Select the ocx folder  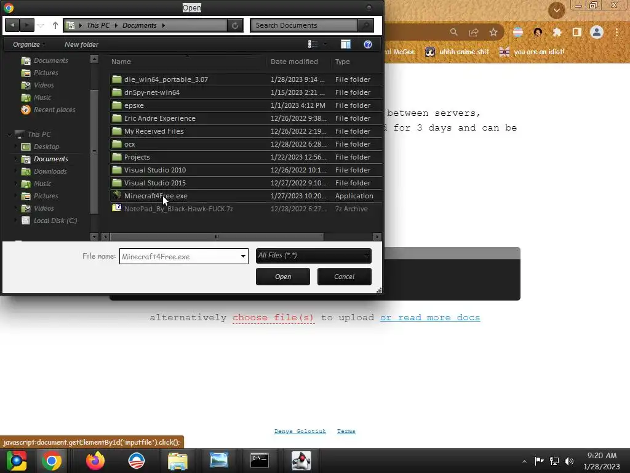(246, 144)
